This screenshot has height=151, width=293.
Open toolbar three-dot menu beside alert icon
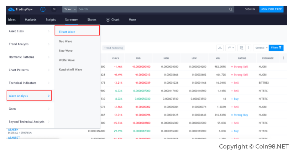click(248, 48)
